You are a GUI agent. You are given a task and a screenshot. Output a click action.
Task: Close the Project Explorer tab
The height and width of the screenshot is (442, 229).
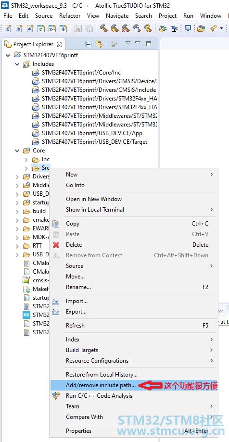click(x=60, y=44)
